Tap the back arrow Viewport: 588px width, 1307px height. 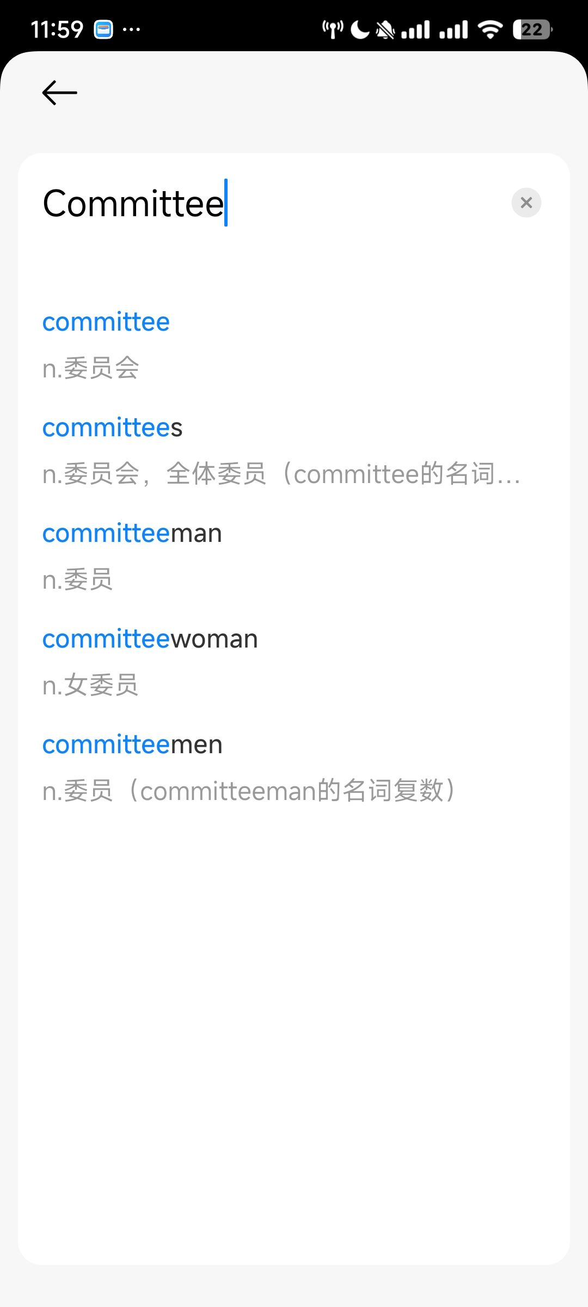pyautogui.click(x=60, y=93)
